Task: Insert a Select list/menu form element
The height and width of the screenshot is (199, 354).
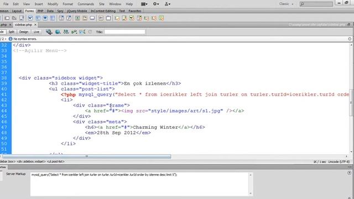Action: [61, 18]
